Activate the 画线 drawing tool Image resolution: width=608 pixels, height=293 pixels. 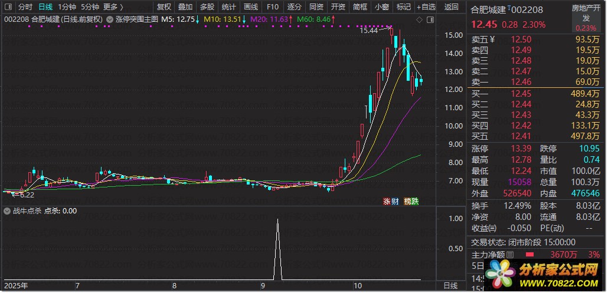click(x=251, y=6)
